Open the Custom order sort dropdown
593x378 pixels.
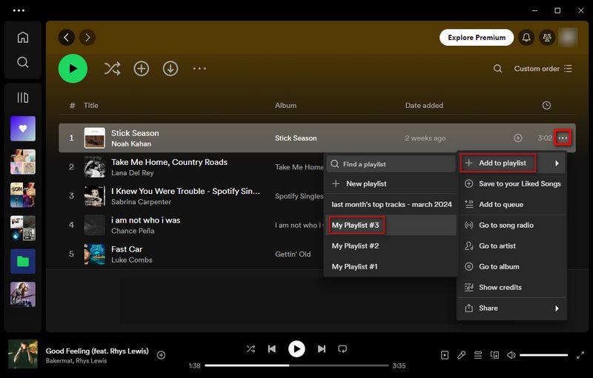pyautogui.click(x=543, y=69)
